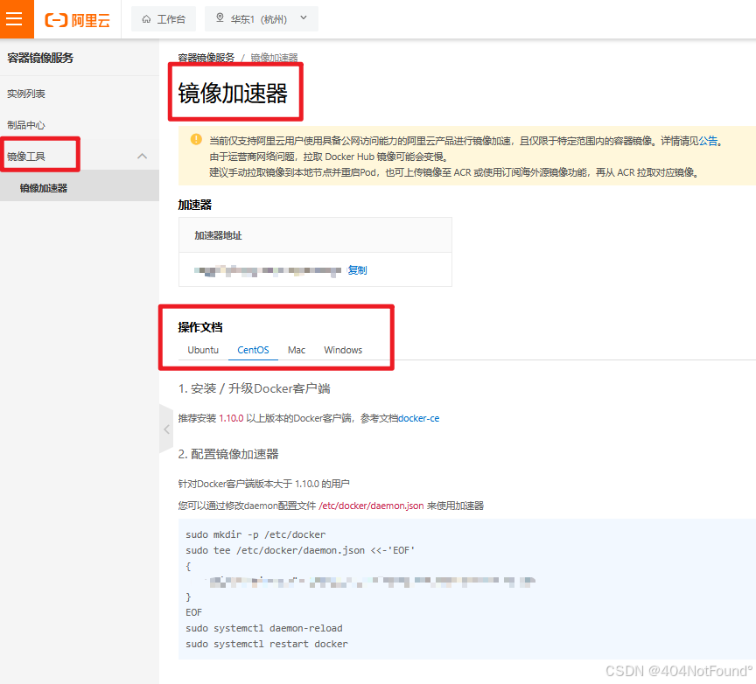Viewport: 756px width, 684px height.
Task: Switch to the Windows documentation tab
Action: click(343, 350)
